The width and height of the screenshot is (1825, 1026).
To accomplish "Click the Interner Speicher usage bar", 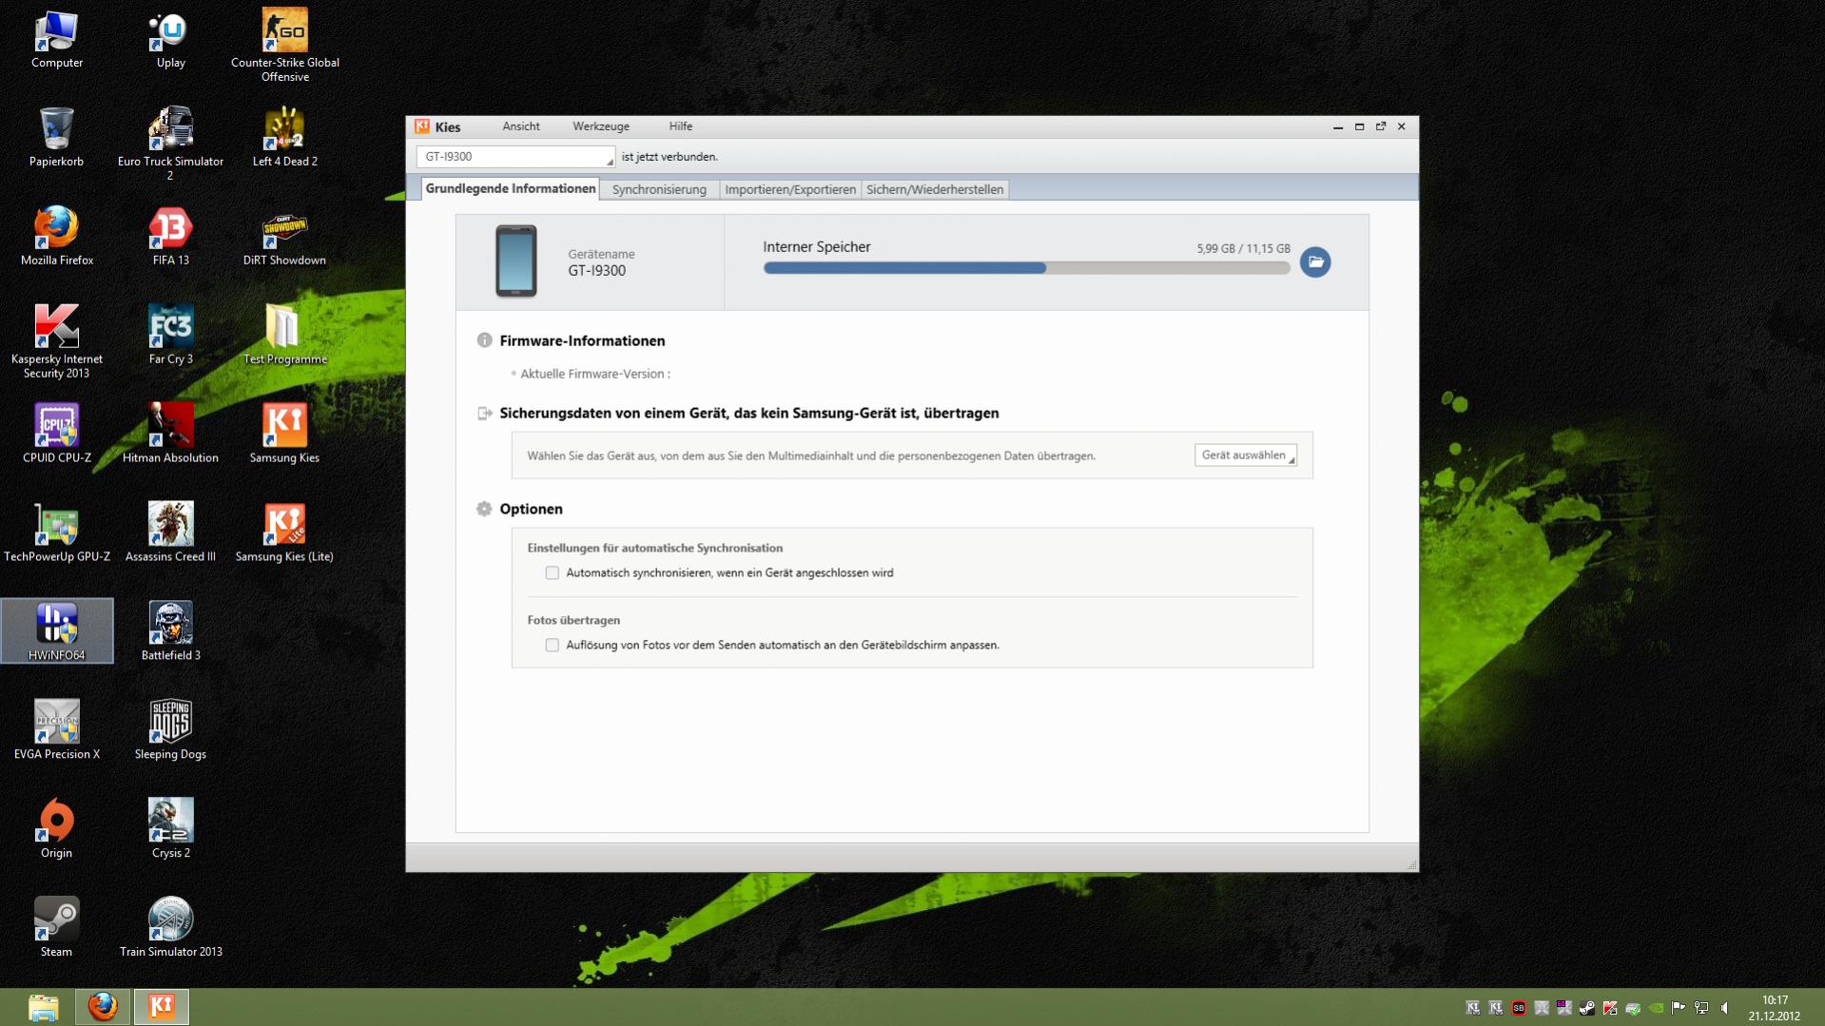I will (1026, 268).
